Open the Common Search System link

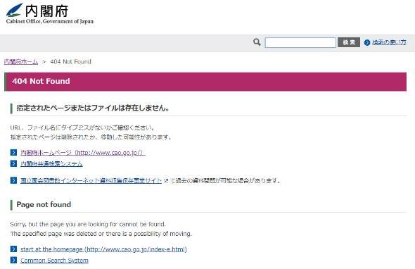coord(55,261)
